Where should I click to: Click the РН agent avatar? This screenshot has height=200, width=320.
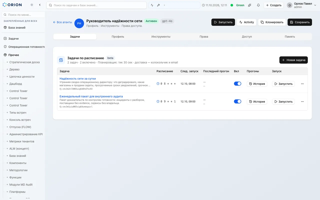coord(79,23)
